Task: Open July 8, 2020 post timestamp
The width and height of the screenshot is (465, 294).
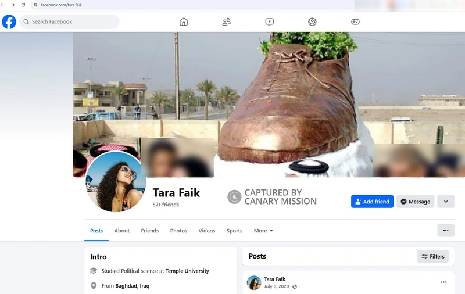Action: pyautogui.click(x=277, y=286)
